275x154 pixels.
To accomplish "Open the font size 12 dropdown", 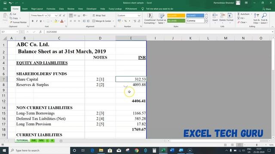I will [x=56, y=15].
